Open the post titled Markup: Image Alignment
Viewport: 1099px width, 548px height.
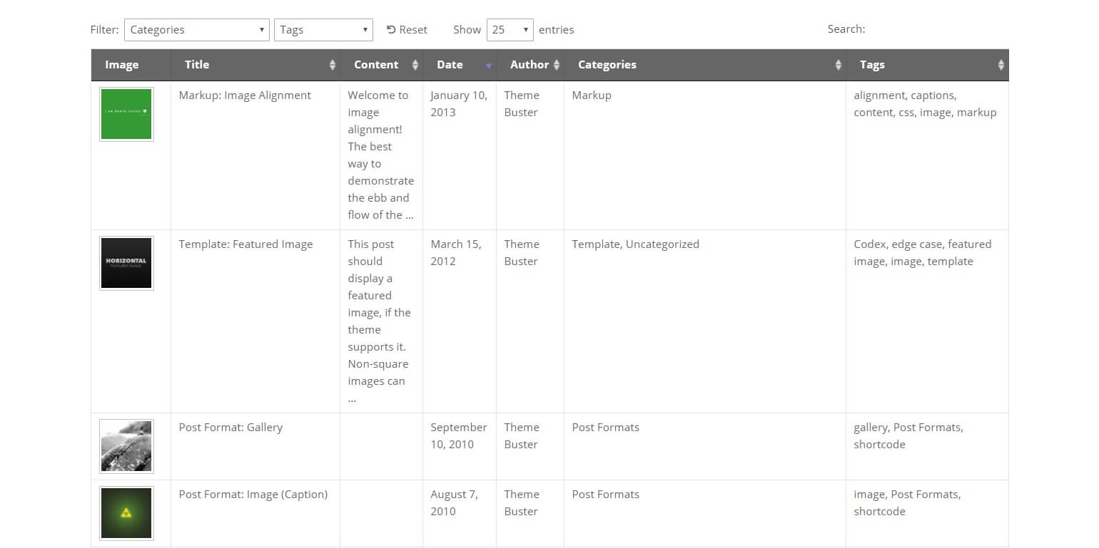point(245,95)
